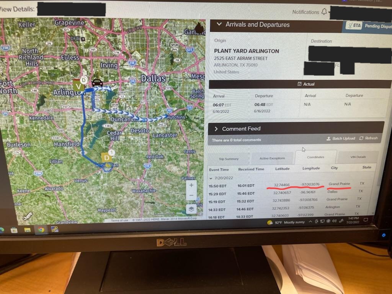Click the Longitude column header
Viewport: 392px width, 294px height.
311,168
